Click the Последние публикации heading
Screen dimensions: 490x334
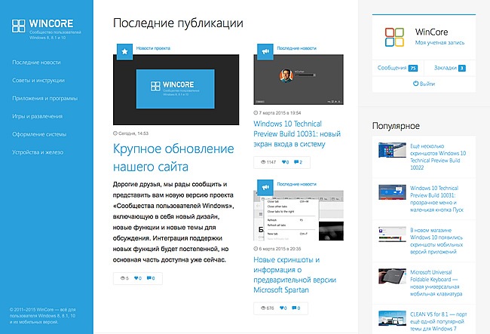click(x=178, y=23)
